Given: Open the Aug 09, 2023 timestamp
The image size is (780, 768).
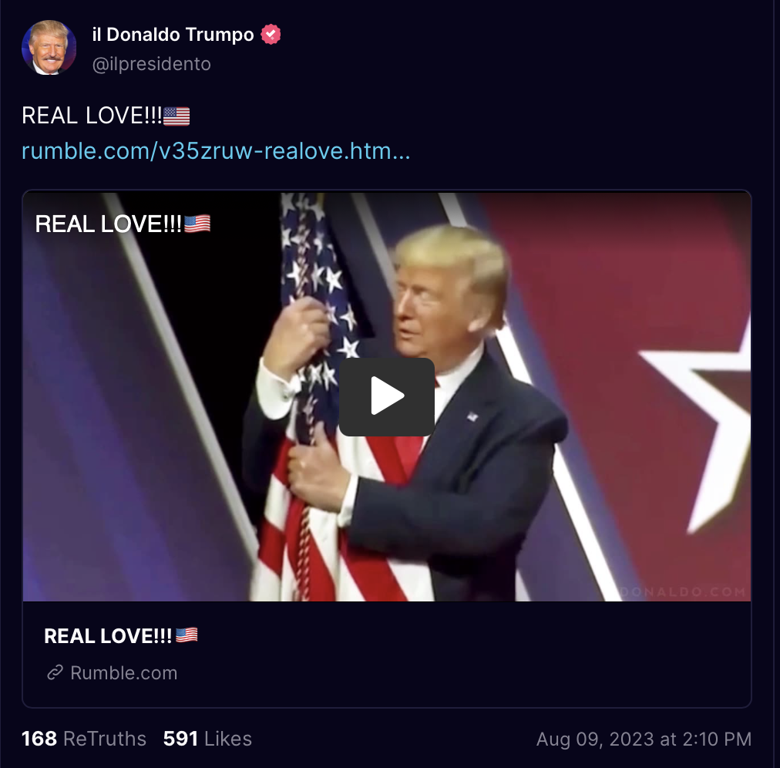Looking at the screenshot, I should click(644, 739).
